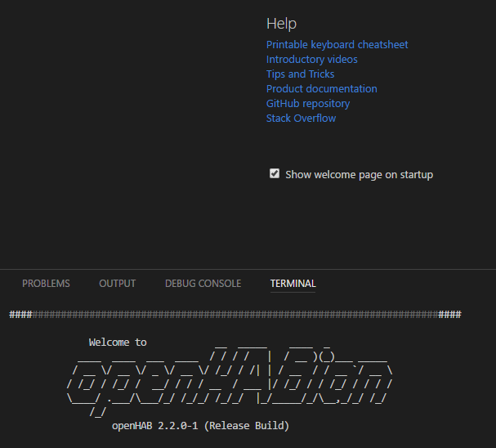Viewport: 496px width, 448px height.
Task: Switch to the OUTPUT panel tab
Action: (118, 284)
